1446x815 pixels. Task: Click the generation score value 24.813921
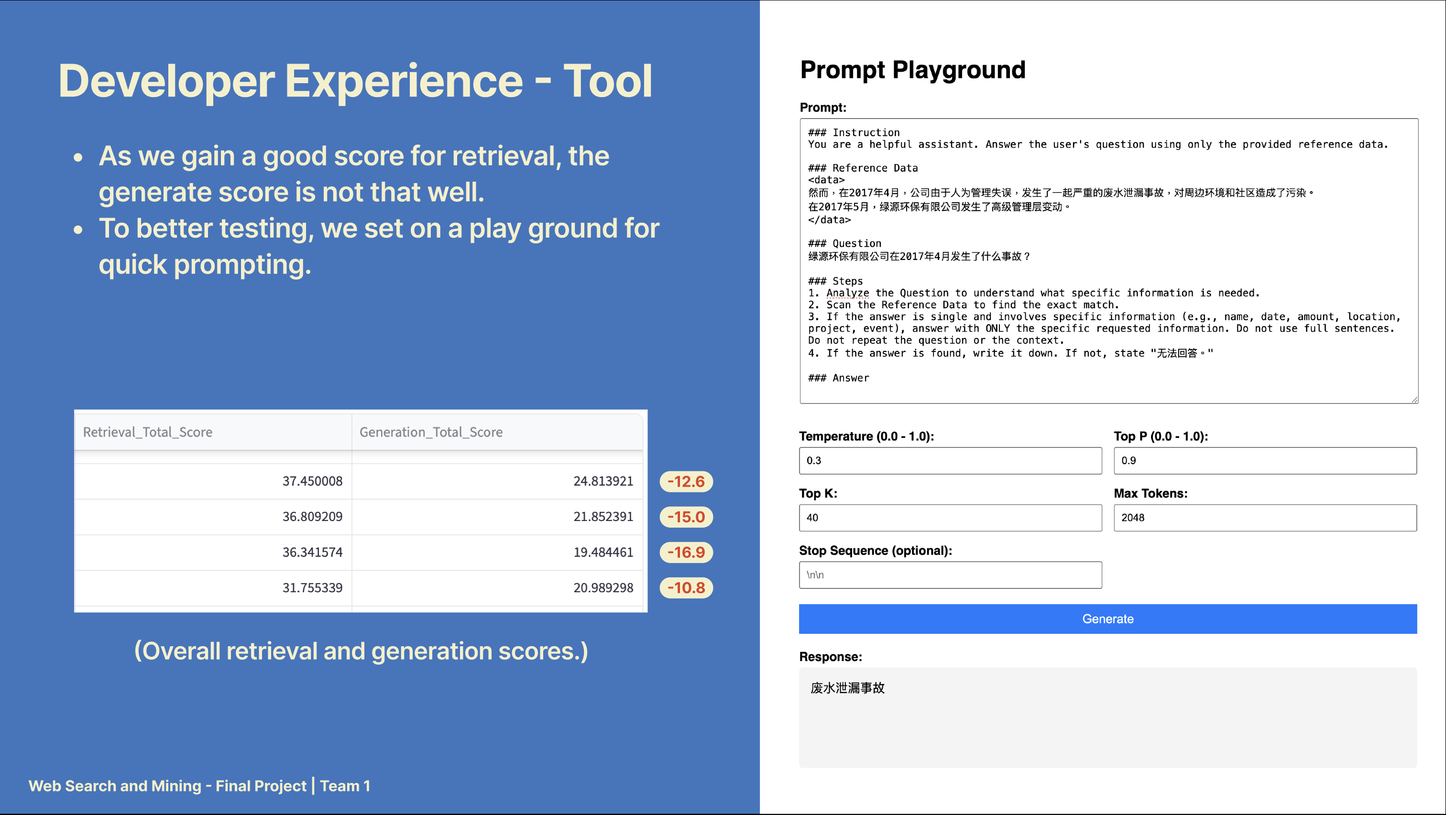click(603, 481)
